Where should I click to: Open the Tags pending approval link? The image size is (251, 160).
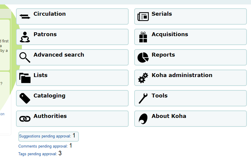[x=38, y=154]
